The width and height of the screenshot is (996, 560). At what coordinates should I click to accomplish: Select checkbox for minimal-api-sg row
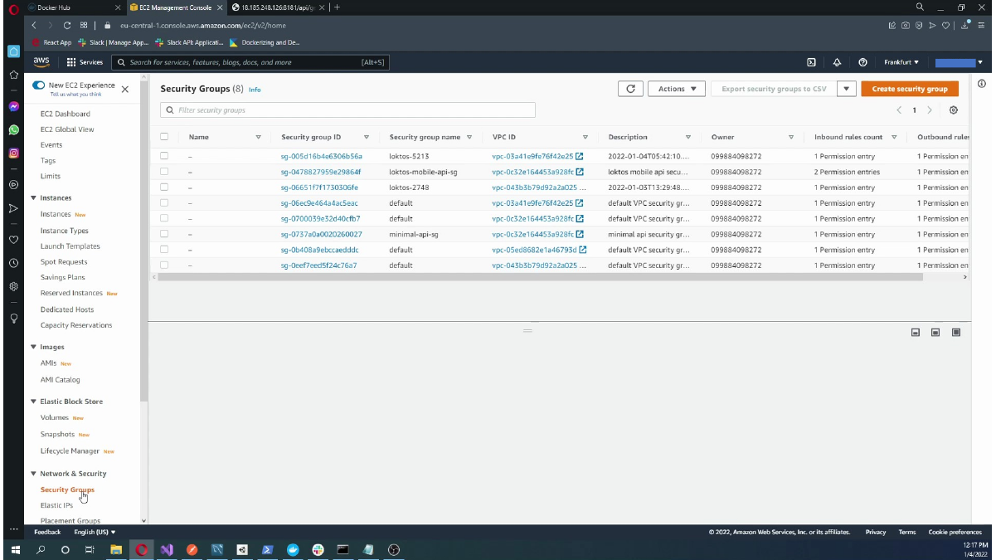[x=164, y=234]
